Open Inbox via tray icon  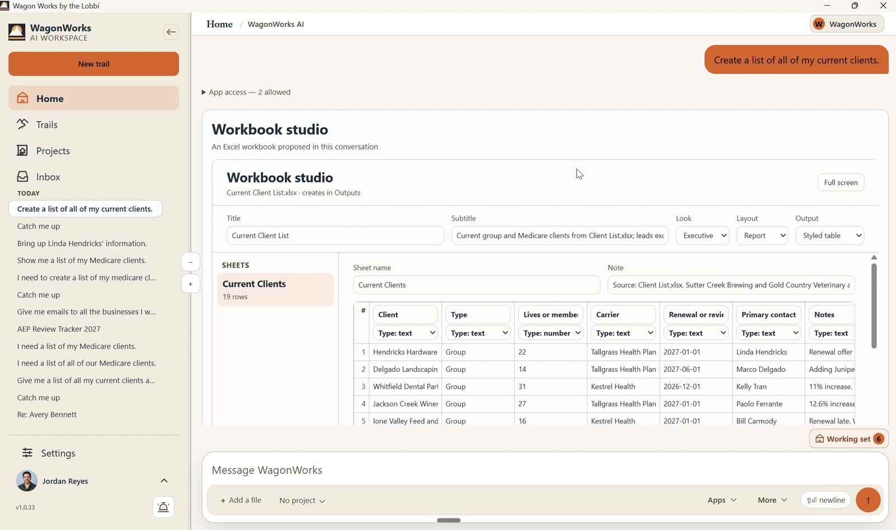(x=22, y=176)
